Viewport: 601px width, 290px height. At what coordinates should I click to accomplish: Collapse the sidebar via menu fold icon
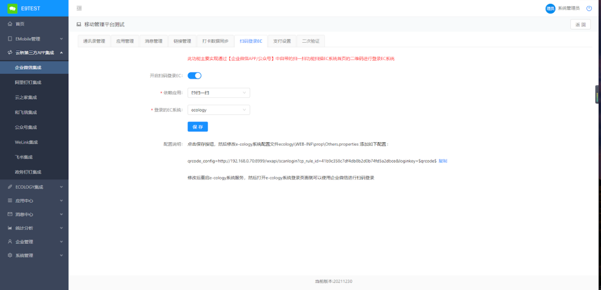[x=79, y=8]
